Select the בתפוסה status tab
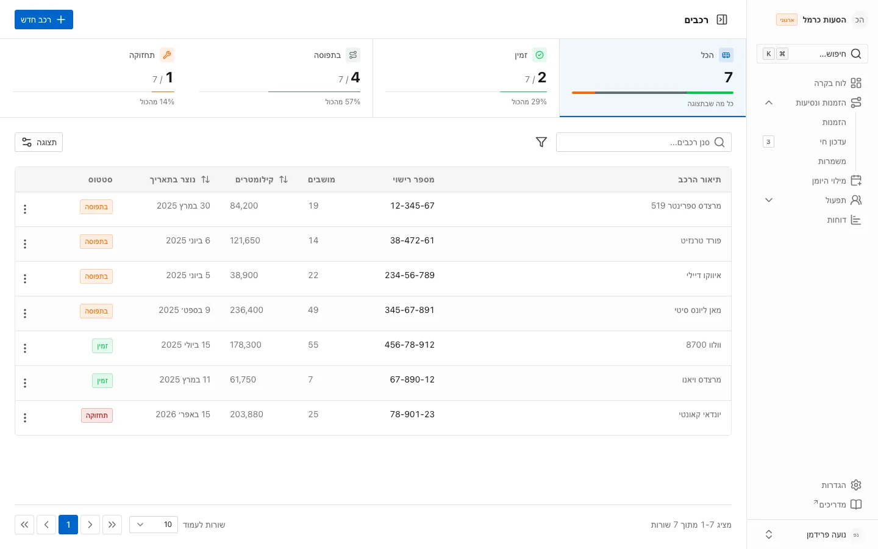 [x=279, y=78]
